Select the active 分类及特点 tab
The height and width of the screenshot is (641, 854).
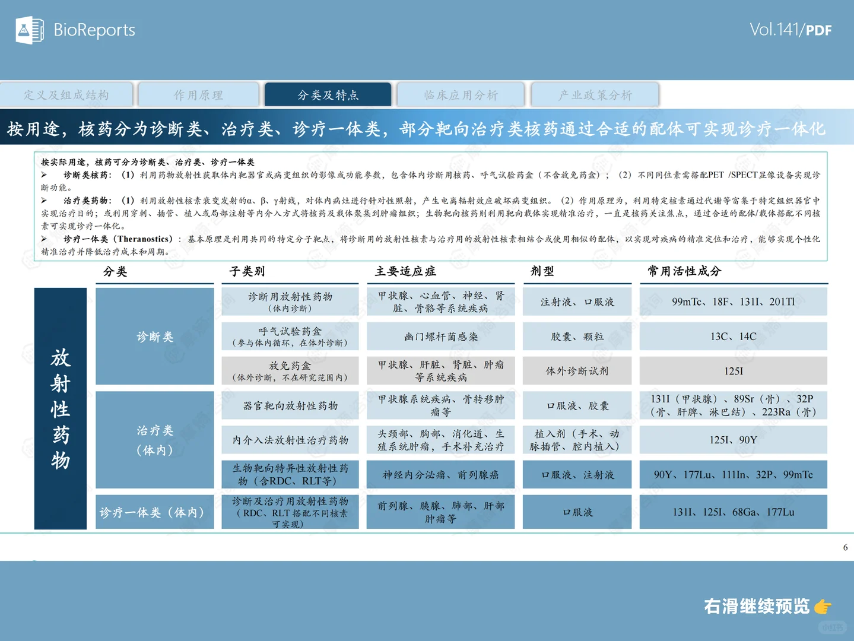click(x=328, y=94)
